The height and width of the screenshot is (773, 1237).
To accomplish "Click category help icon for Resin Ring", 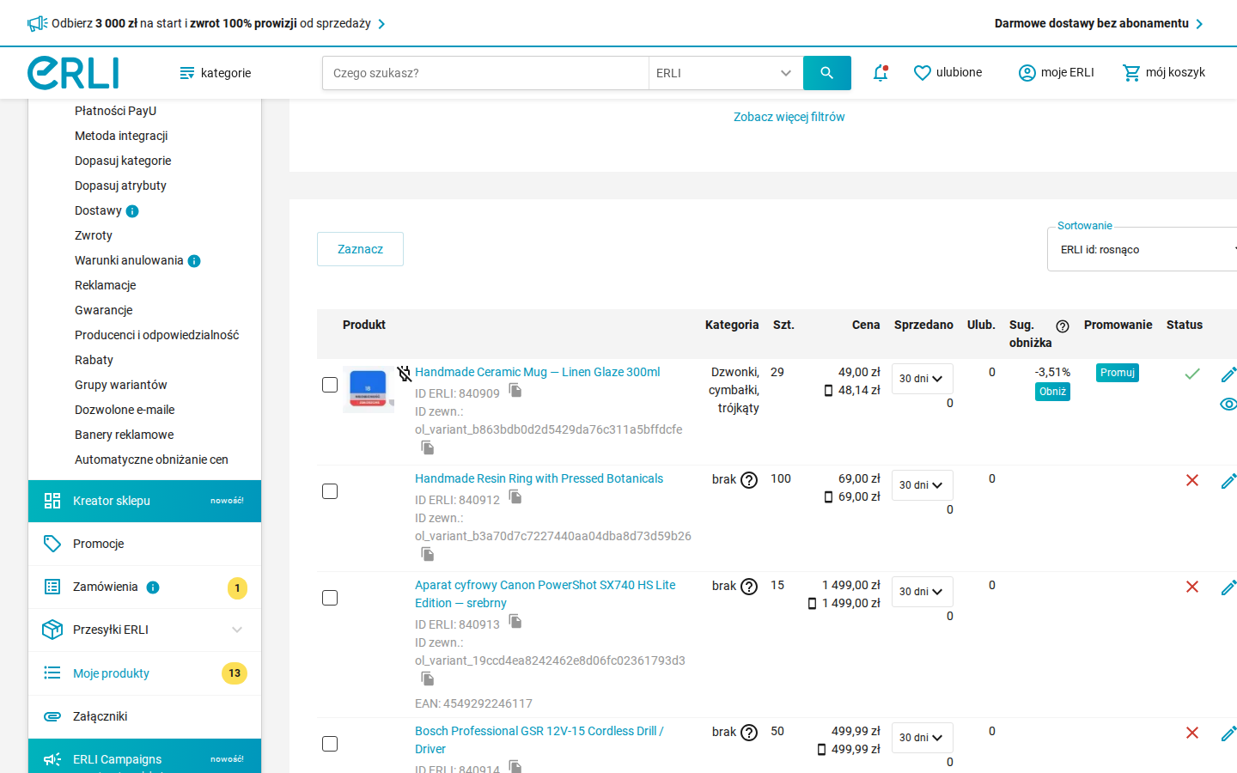I will [749, 480].
